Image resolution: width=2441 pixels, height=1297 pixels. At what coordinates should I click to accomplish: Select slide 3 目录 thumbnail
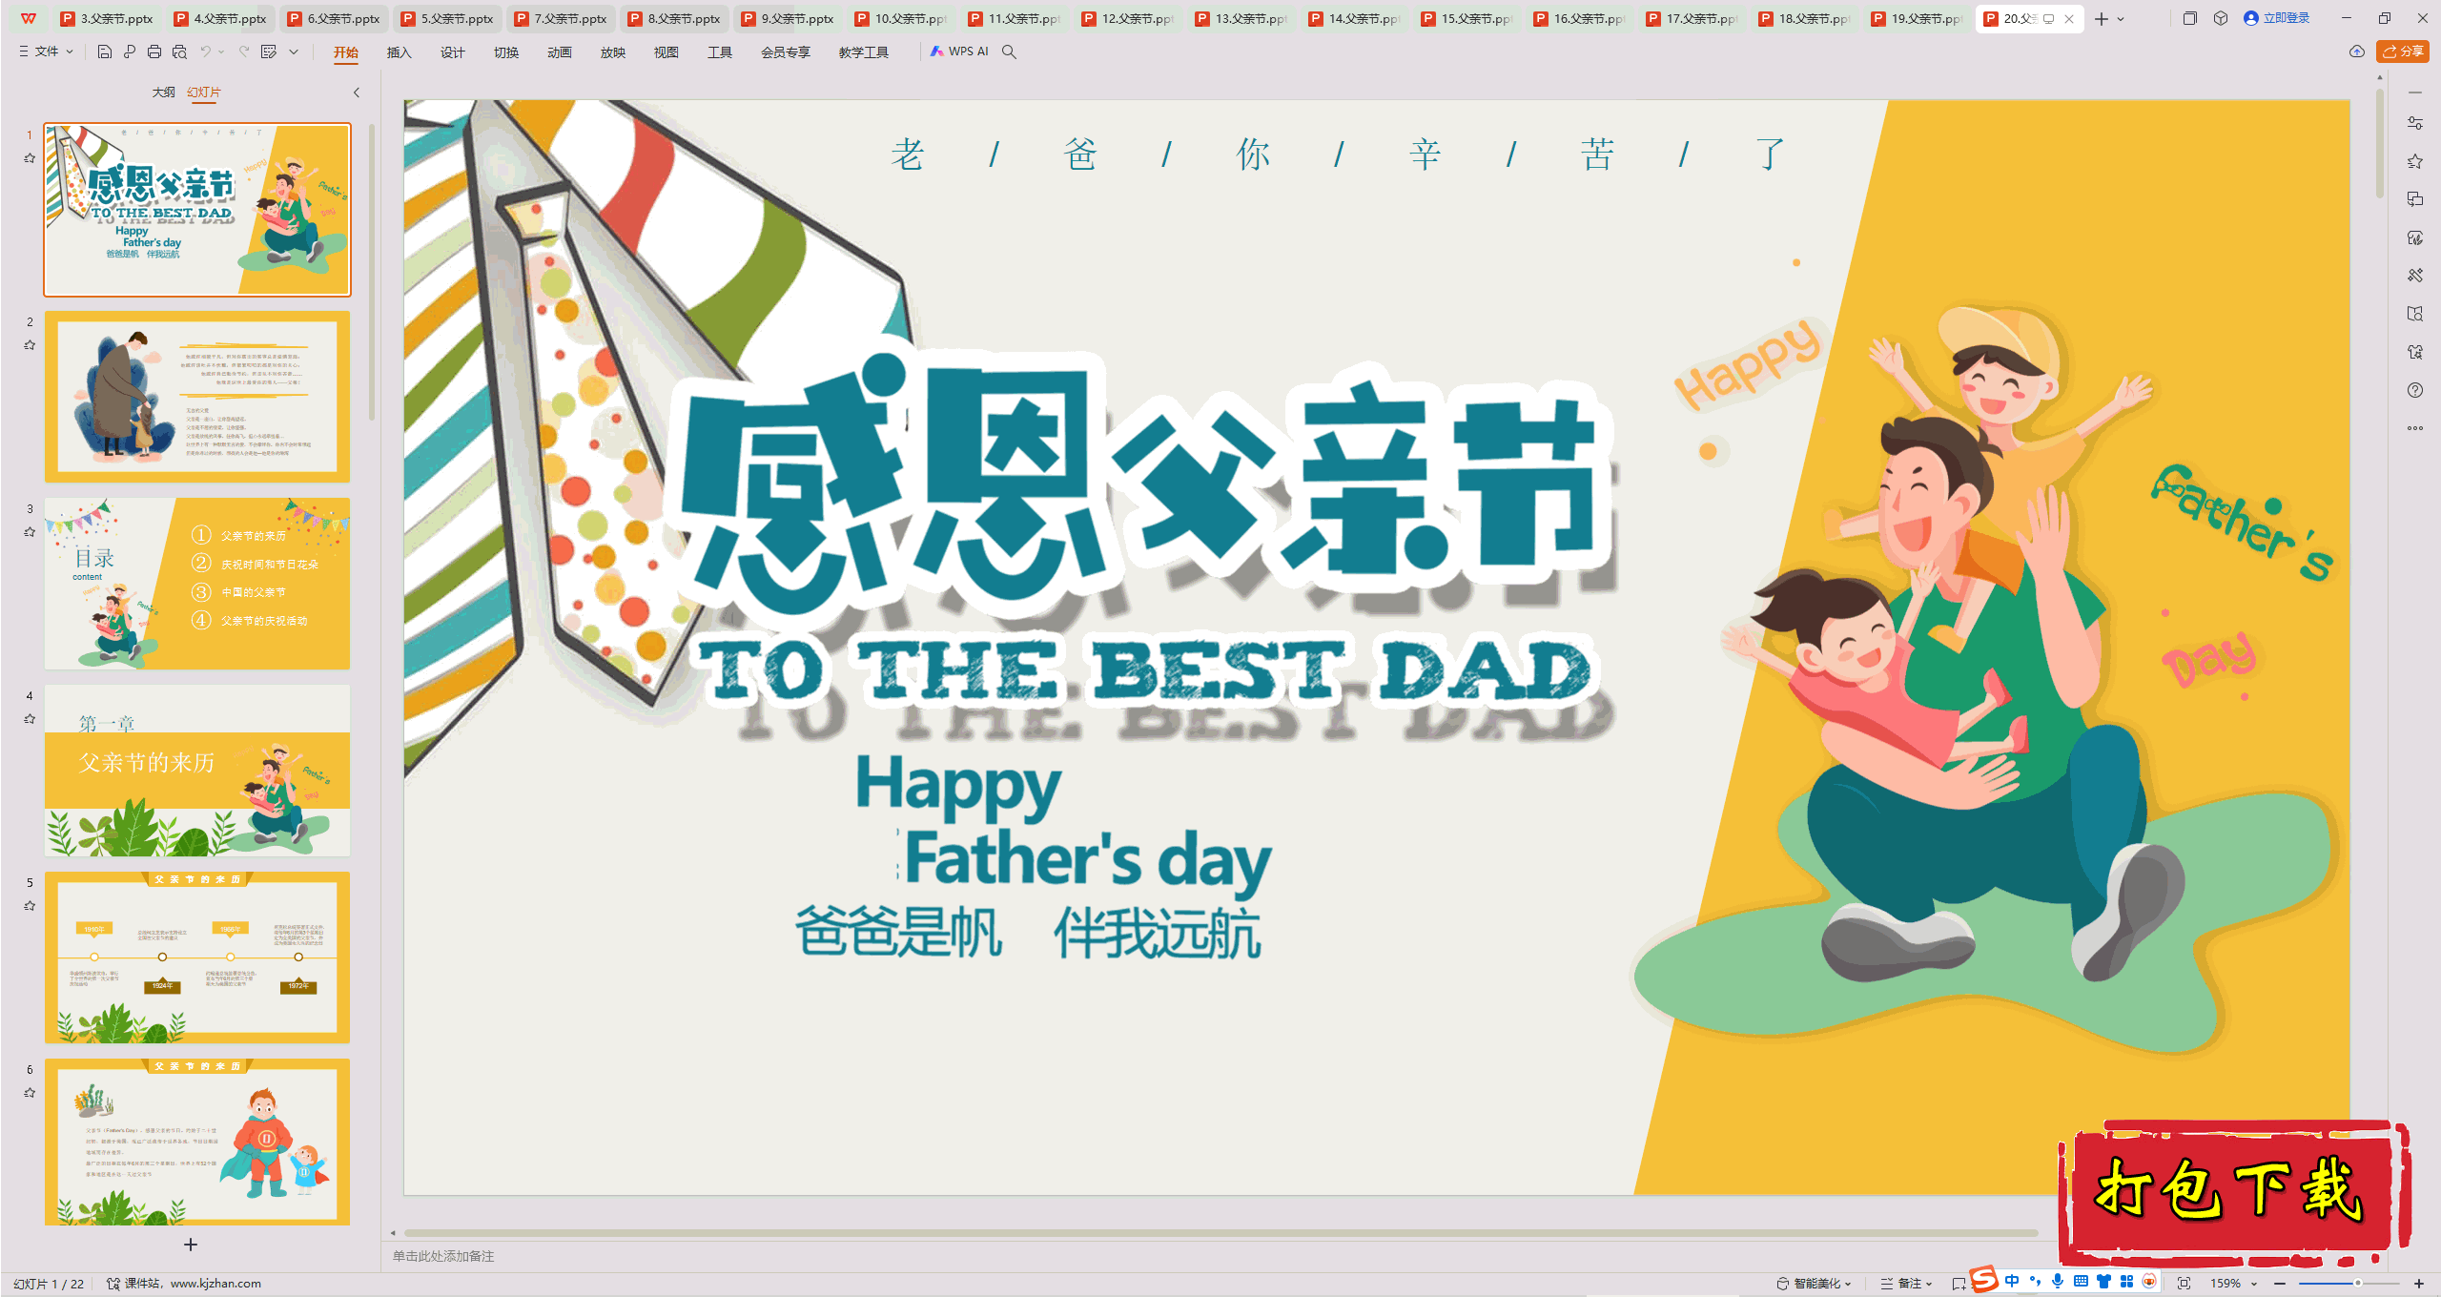197,583
